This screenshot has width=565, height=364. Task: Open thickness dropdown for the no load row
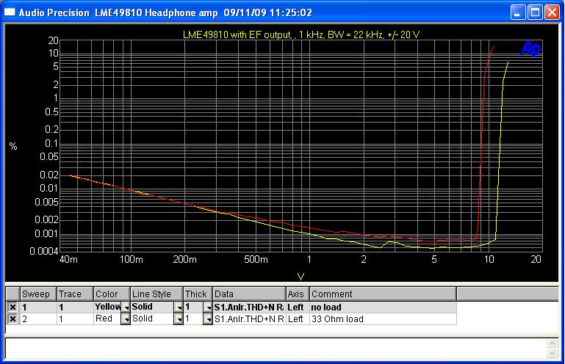[208, 307]
